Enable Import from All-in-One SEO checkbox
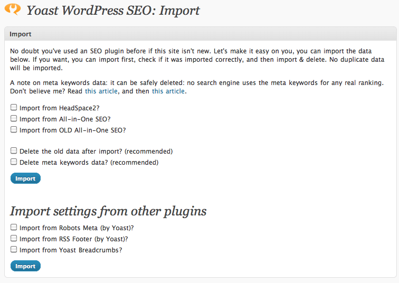The image size is (399, 283). [x=14, y=119]
